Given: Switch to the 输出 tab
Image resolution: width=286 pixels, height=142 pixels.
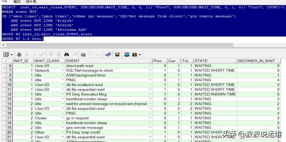Looking at the screenshot, I should pyautogui.click(x=17, y=1).
